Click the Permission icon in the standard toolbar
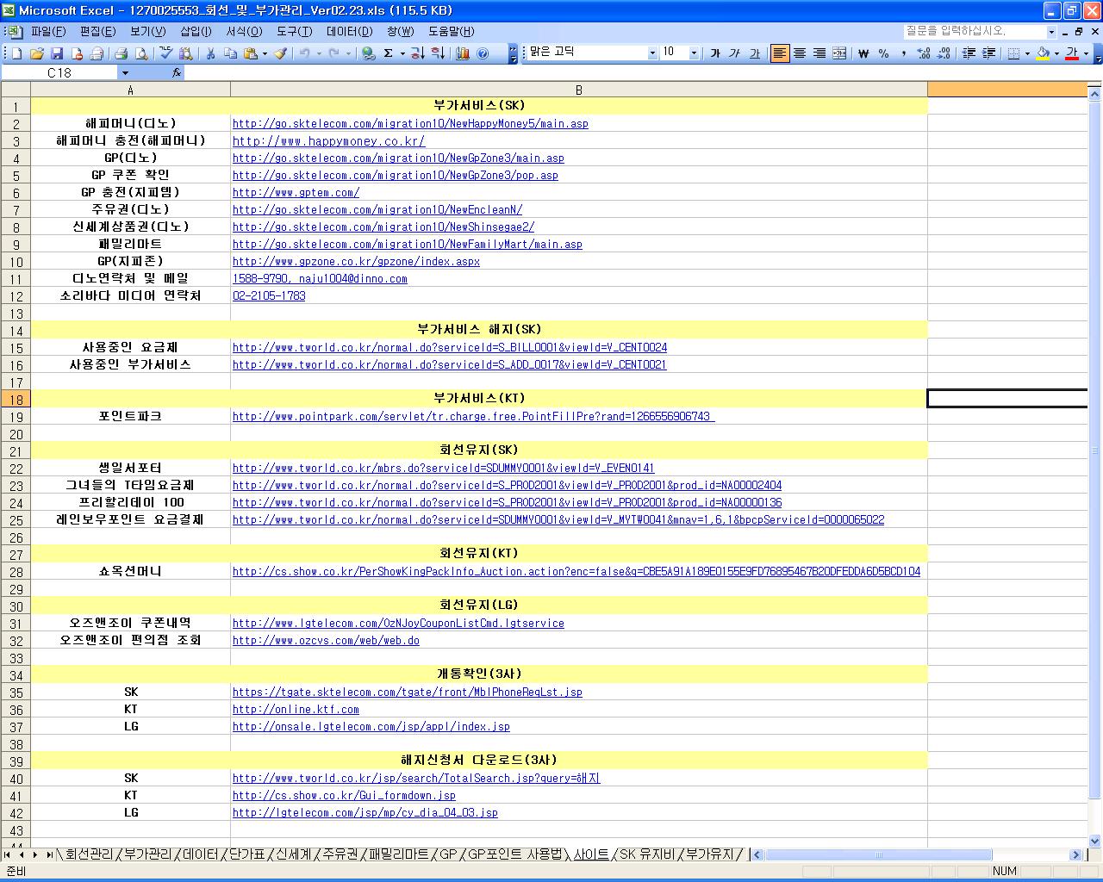 point(78,53)
